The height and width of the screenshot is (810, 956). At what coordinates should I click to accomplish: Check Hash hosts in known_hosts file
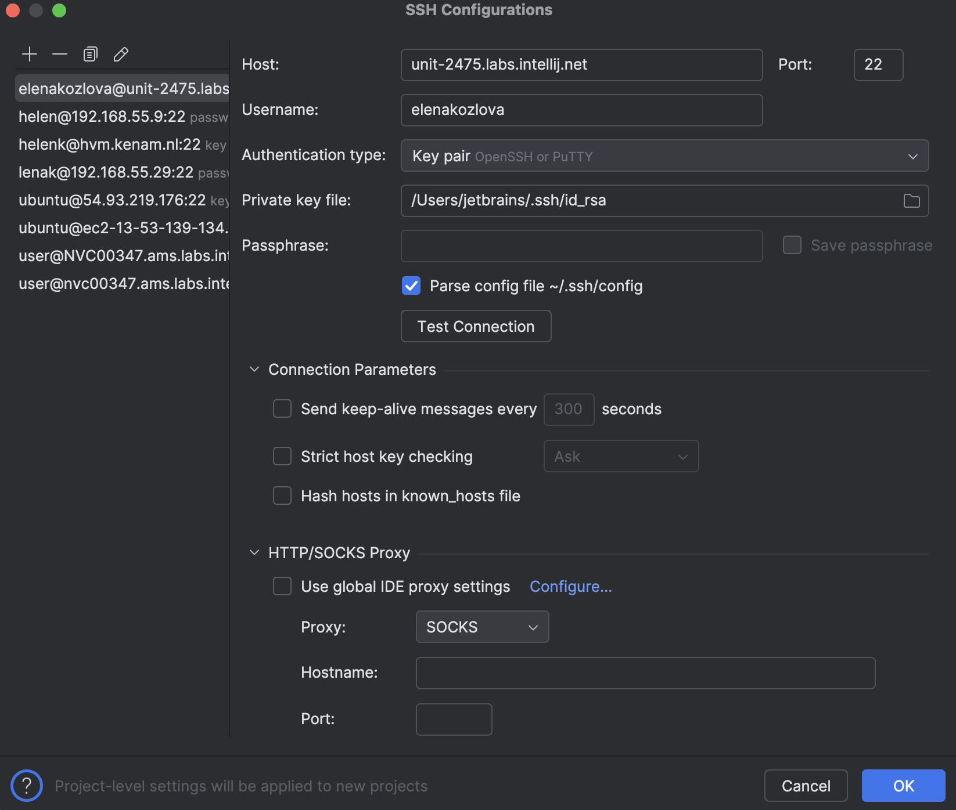[282, 496]
